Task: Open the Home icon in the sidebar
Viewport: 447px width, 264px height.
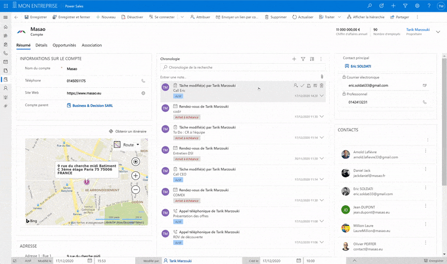Action: point(6,27)
